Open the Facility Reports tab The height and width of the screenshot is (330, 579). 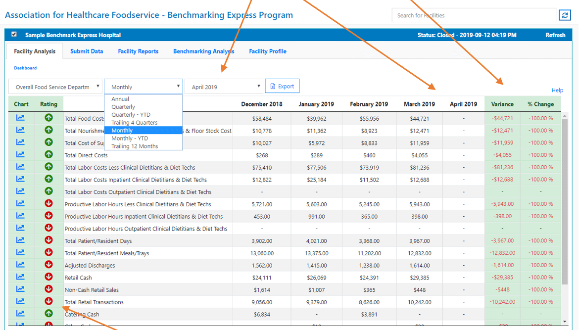[138, 51]
